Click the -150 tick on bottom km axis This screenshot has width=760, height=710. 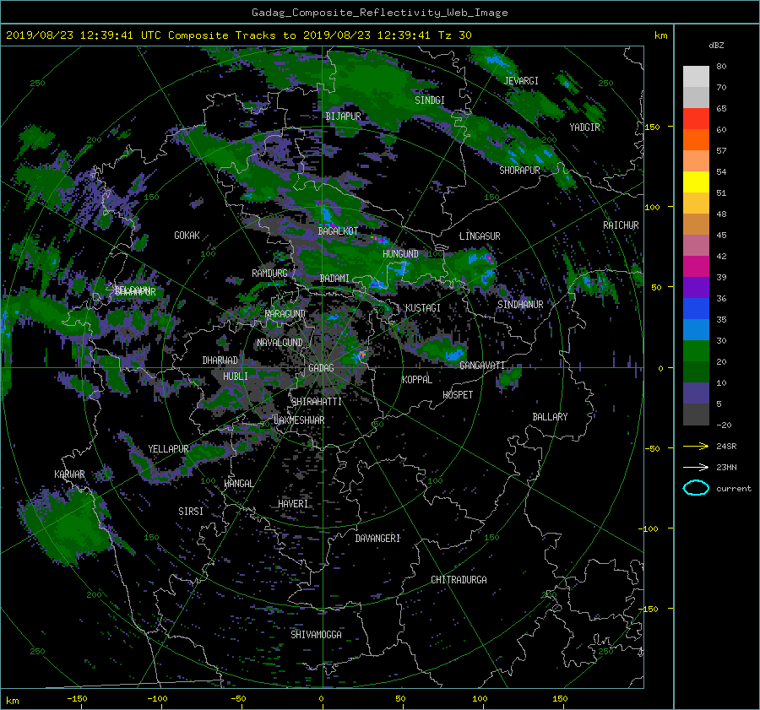(77, 699)
